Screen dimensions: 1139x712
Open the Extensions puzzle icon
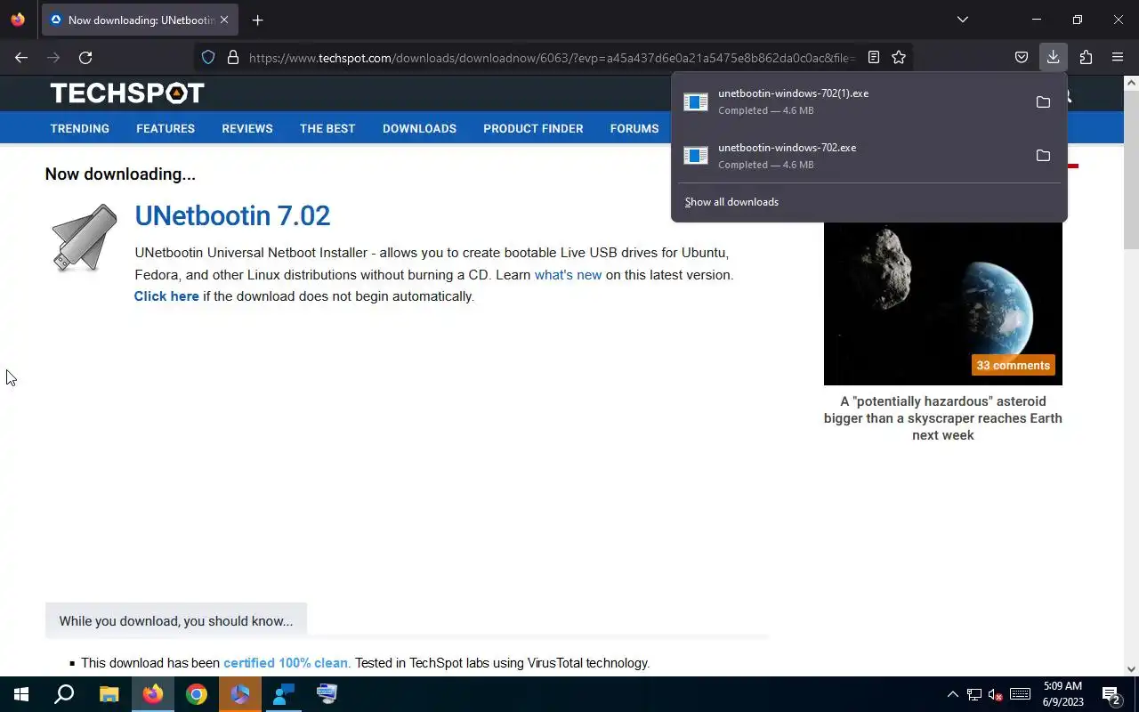1086,58
